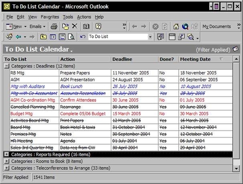243x184 pixels.
Task: Open the Help menu
Action: [x=99, y=17]
